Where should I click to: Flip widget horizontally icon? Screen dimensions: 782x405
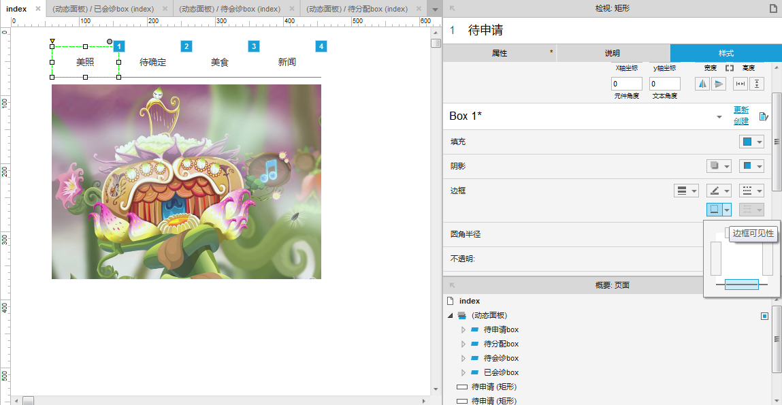[x=703, y=84]
